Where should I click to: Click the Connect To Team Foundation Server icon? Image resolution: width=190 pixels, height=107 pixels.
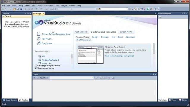click(x=39, y=34)
